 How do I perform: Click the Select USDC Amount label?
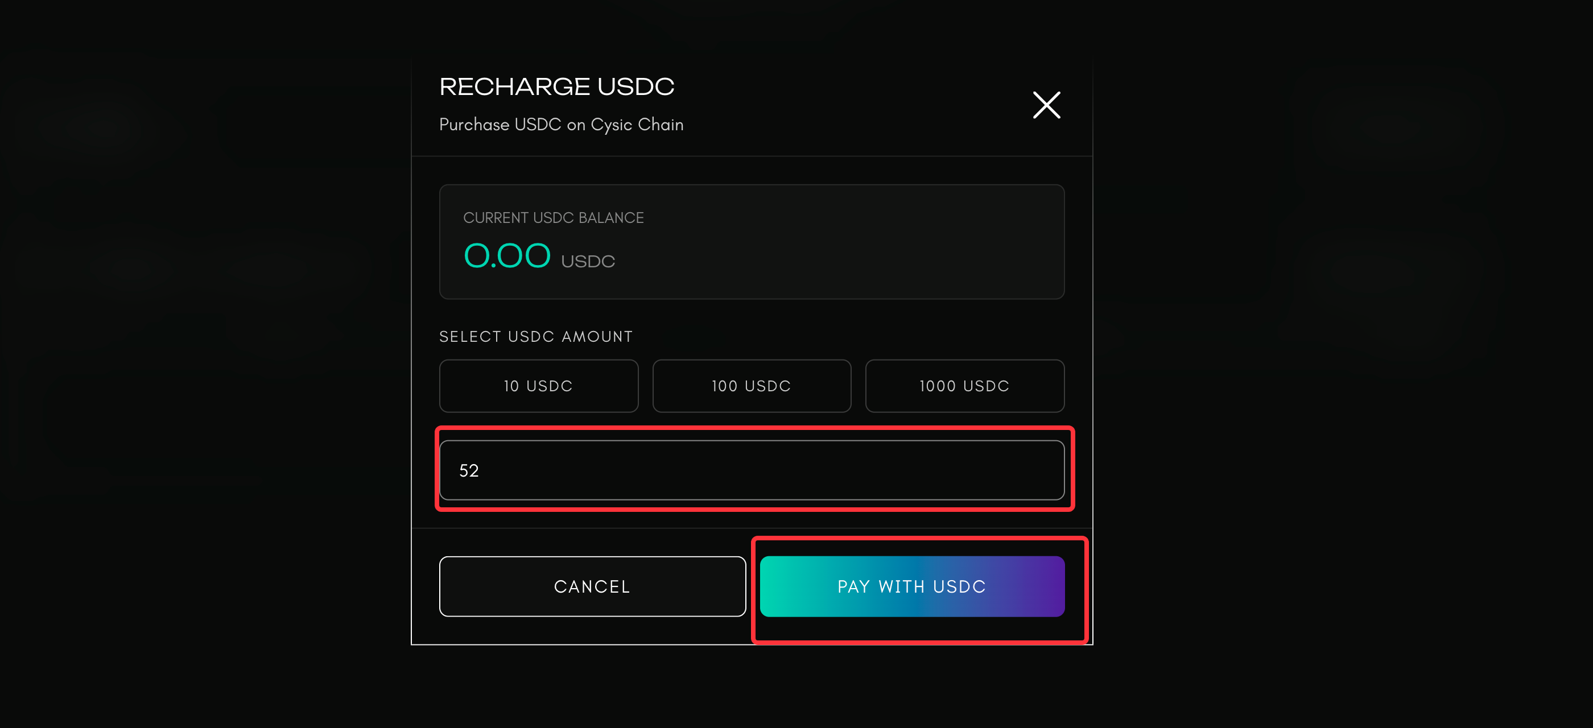point(535,336)
